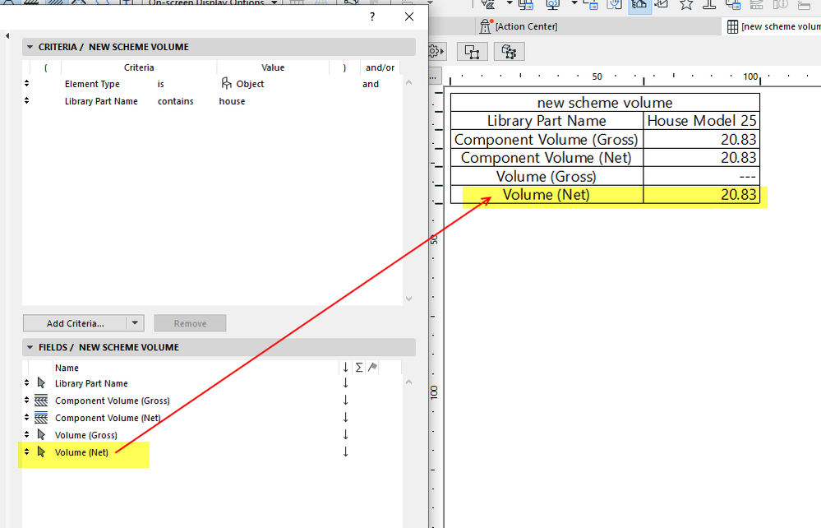The height and width of the screenshot is (528, 821).
Task: Select the Component Volume (Net) field
Action: tap(108, 418)
